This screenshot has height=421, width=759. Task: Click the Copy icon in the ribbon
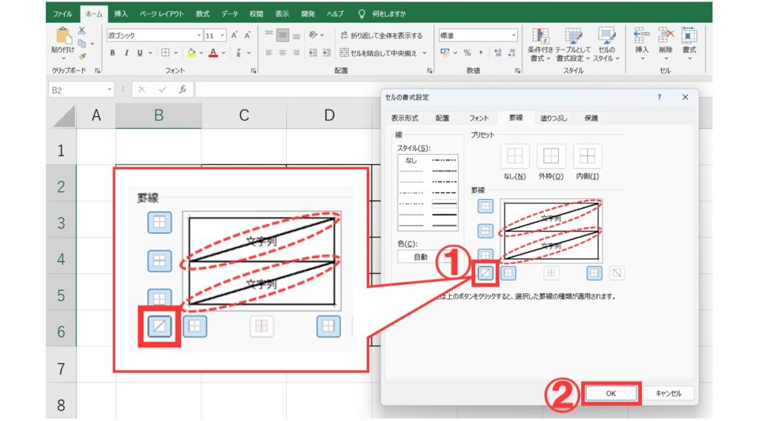pos(82,44)
